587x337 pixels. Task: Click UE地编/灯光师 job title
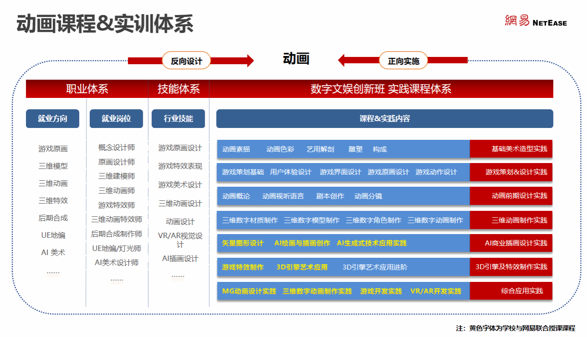pyautogui.click(x=117, y=249)
